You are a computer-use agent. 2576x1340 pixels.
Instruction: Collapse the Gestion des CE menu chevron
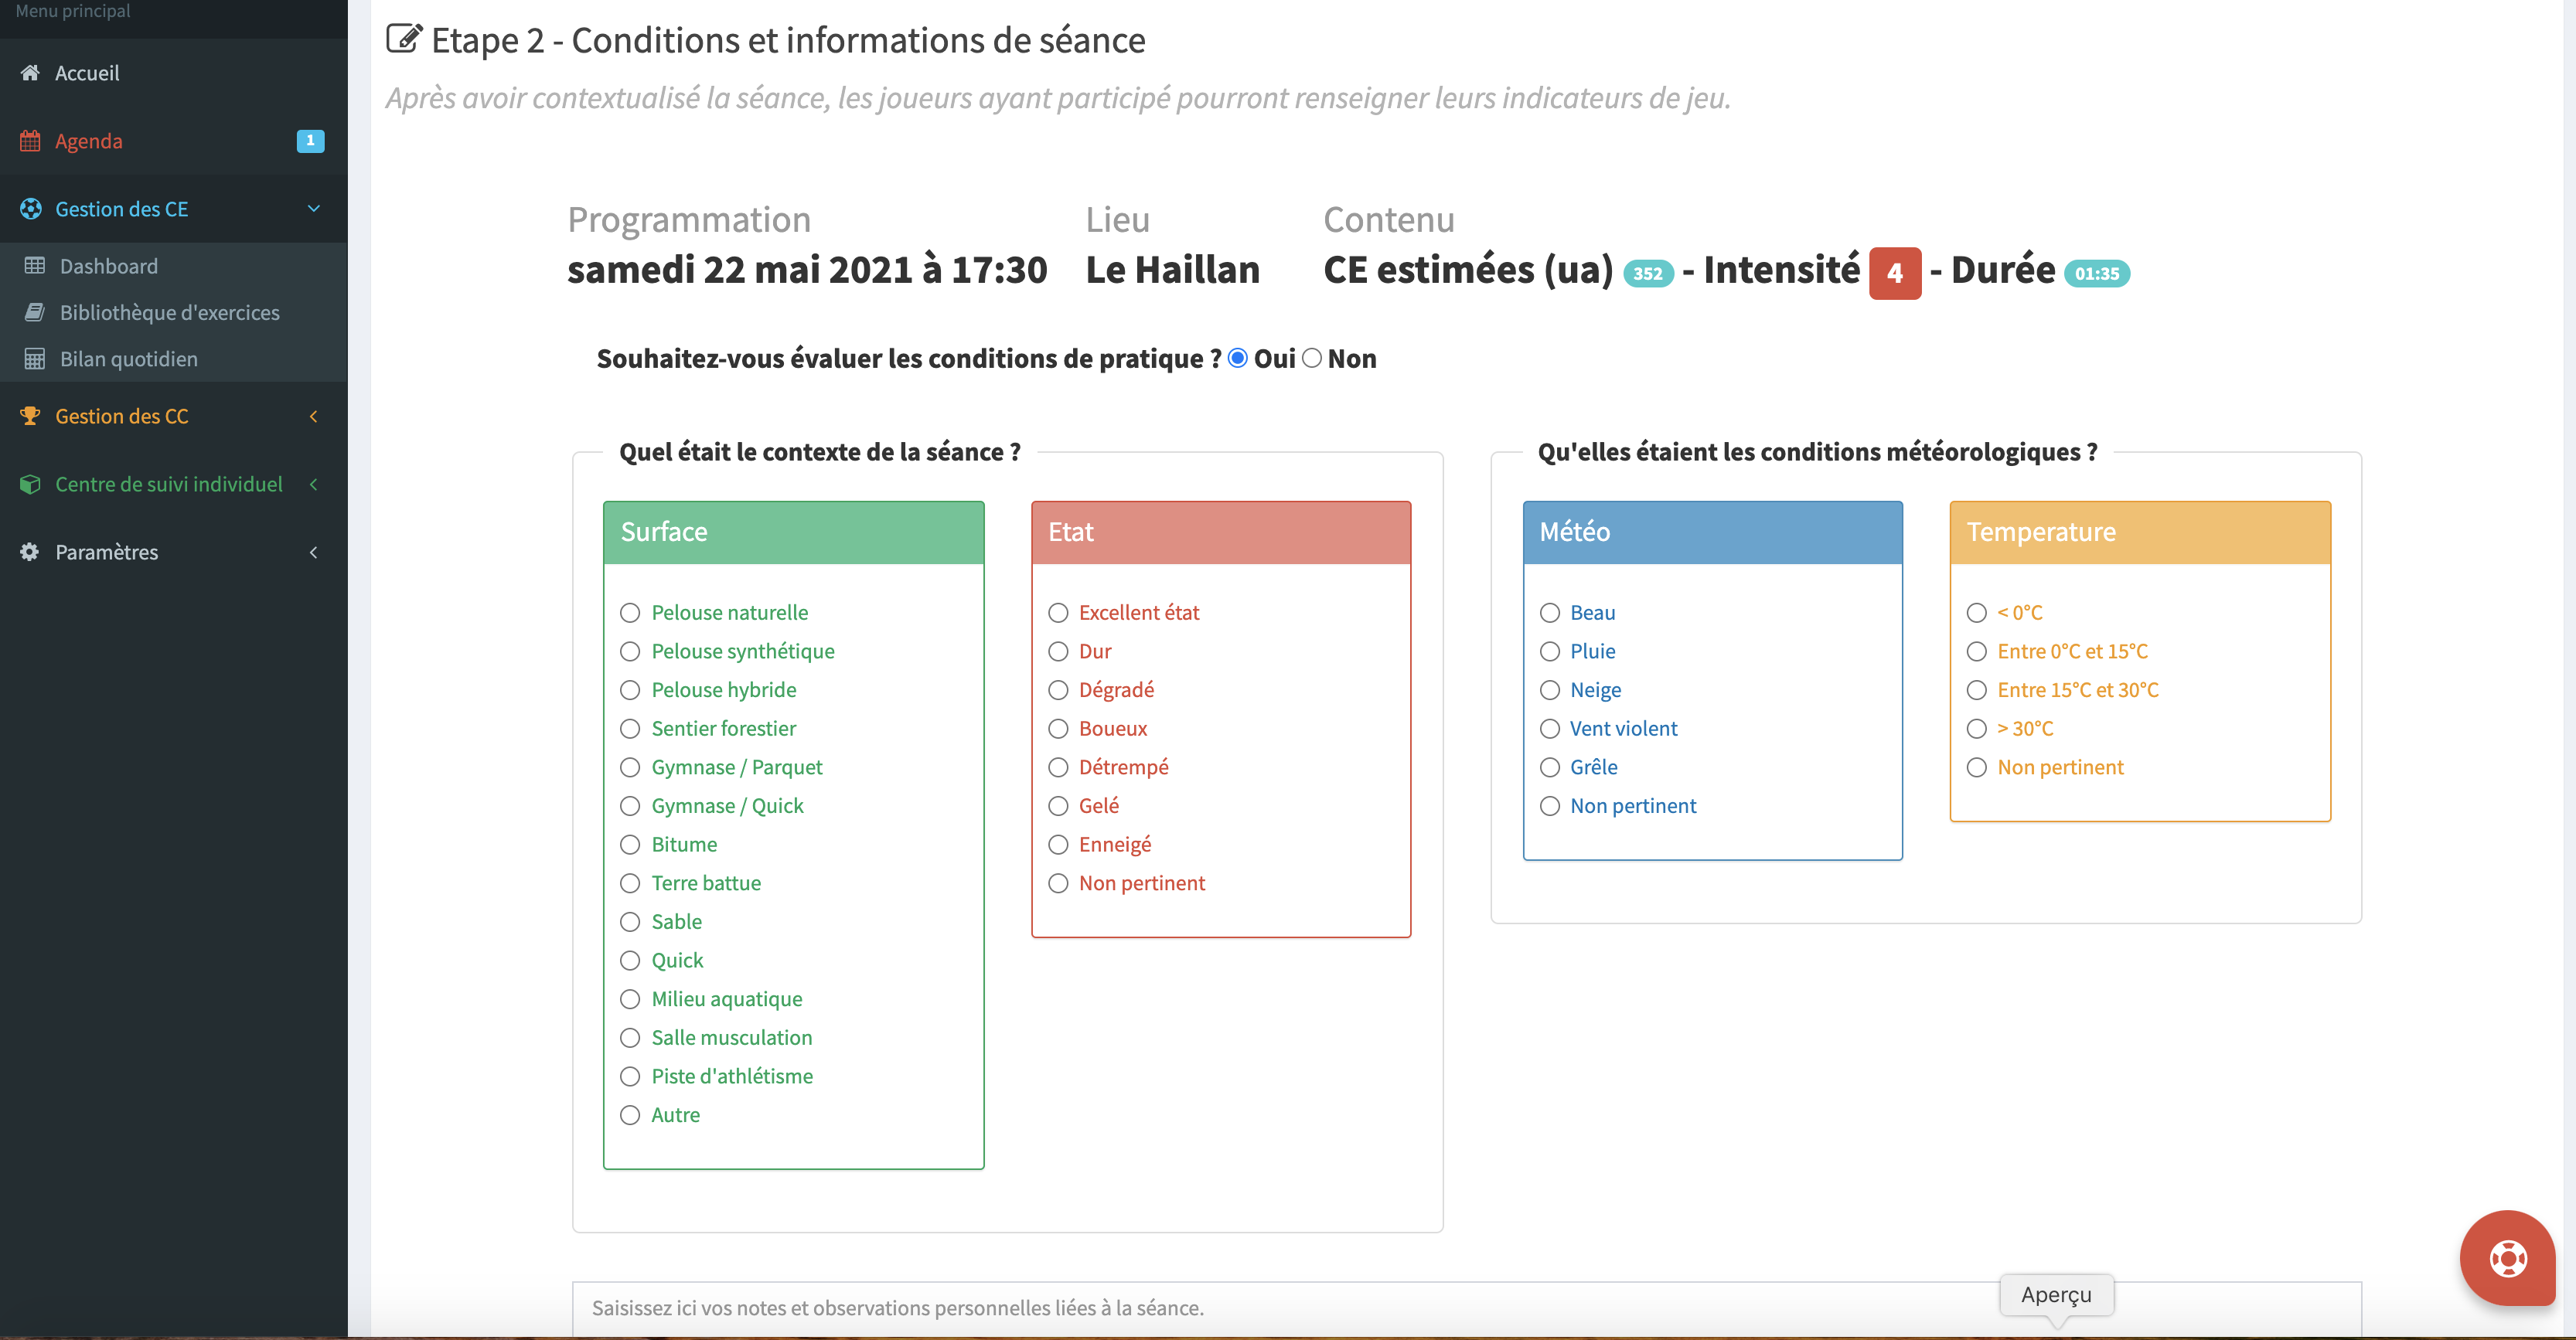pyautogui.click(x=314, y=209)
